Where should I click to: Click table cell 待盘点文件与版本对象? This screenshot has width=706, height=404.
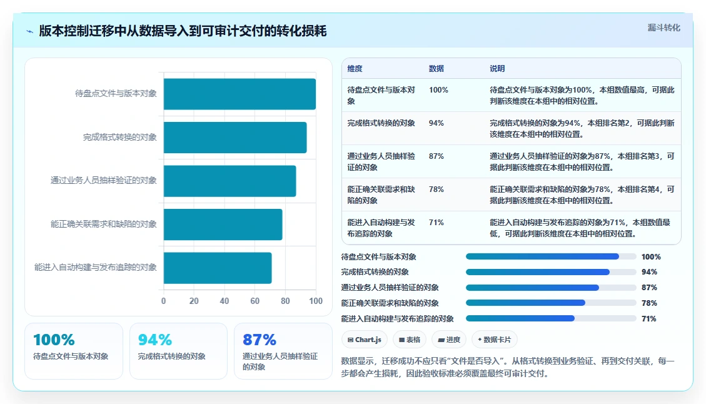tap(381, 96)
